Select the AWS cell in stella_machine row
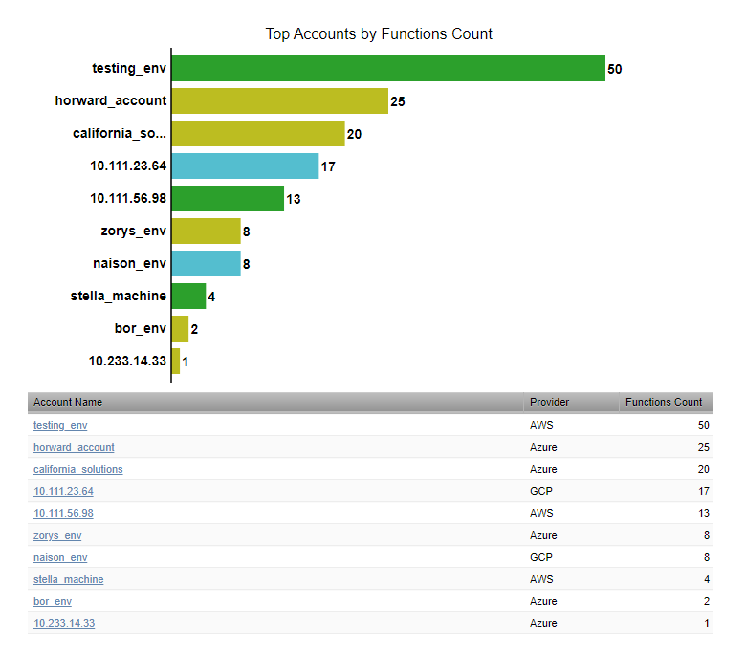 [541, 579]
